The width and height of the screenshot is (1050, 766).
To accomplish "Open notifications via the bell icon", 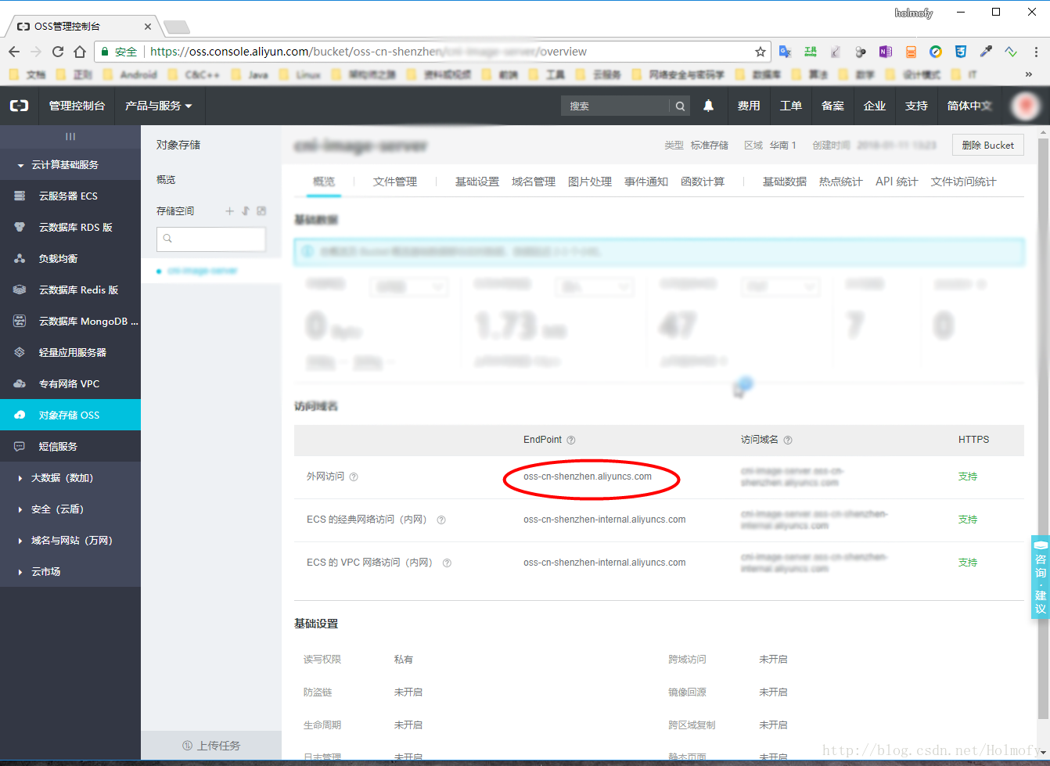I will pos(709,106).
